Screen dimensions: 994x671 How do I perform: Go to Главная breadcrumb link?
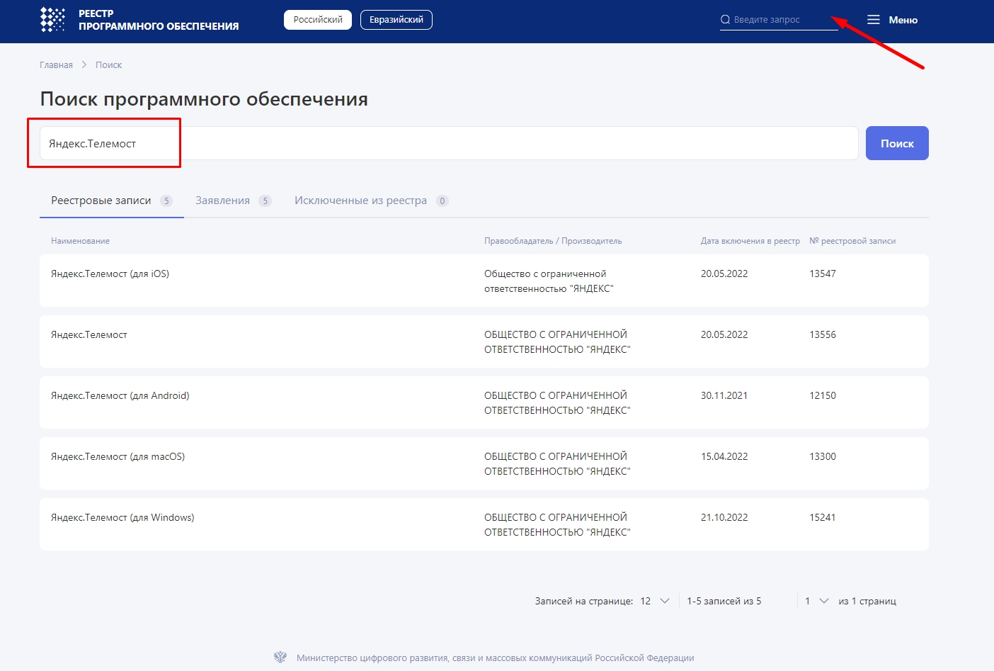coord(56,64)
